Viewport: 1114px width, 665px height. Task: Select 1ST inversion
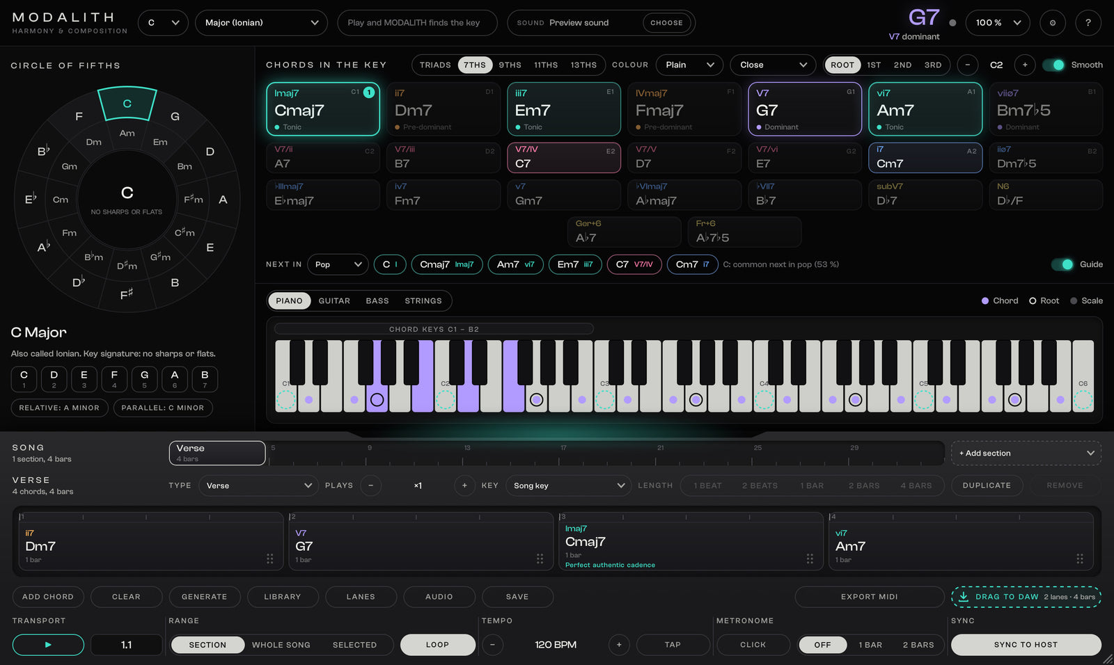(x=874, y=65)
